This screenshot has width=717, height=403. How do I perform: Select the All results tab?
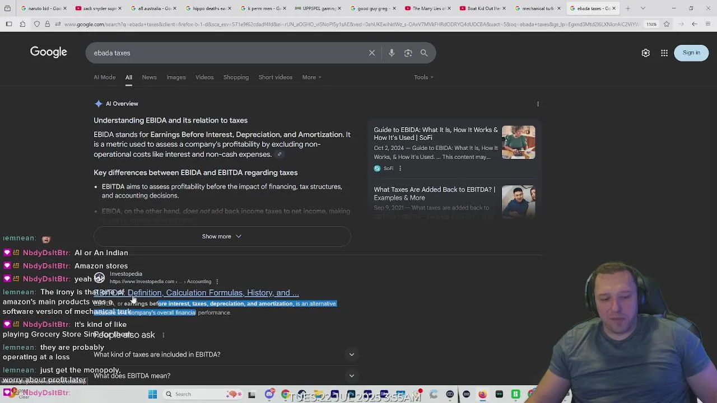pyautogui.click(x=129, y=77)
